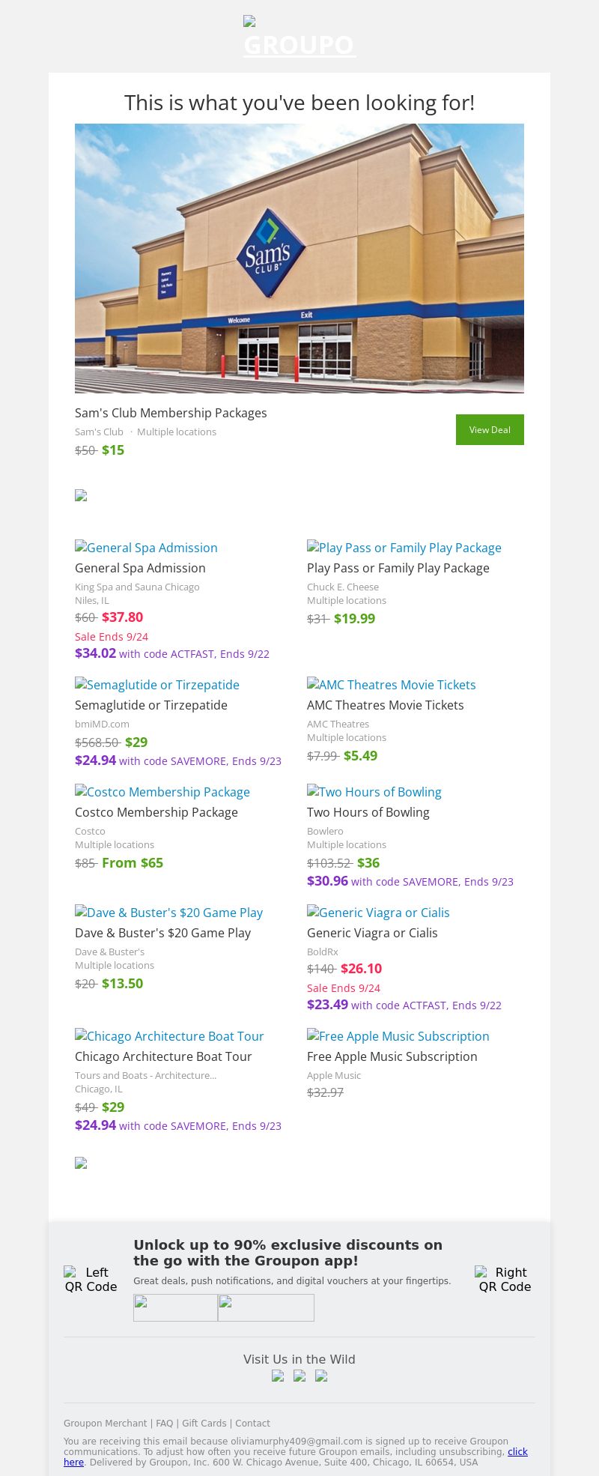
Task: Select the Semaglutide or Tirzepatide image link
Action: [157, 685]
